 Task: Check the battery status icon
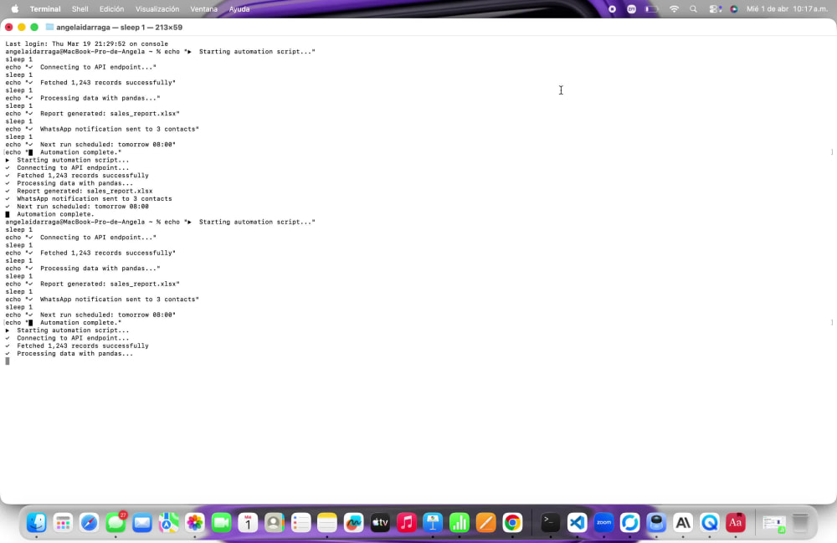pos(652,9)
